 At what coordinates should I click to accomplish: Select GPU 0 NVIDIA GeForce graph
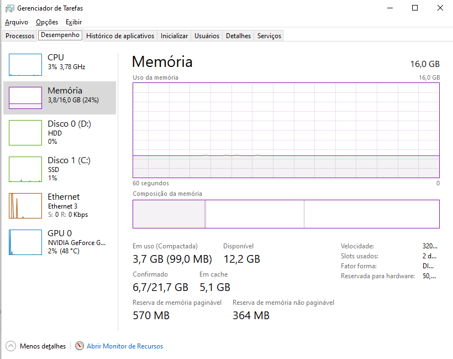pos(25,242)
